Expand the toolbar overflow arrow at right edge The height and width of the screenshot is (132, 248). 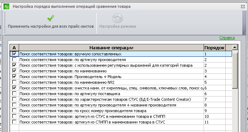click(244, 33)
